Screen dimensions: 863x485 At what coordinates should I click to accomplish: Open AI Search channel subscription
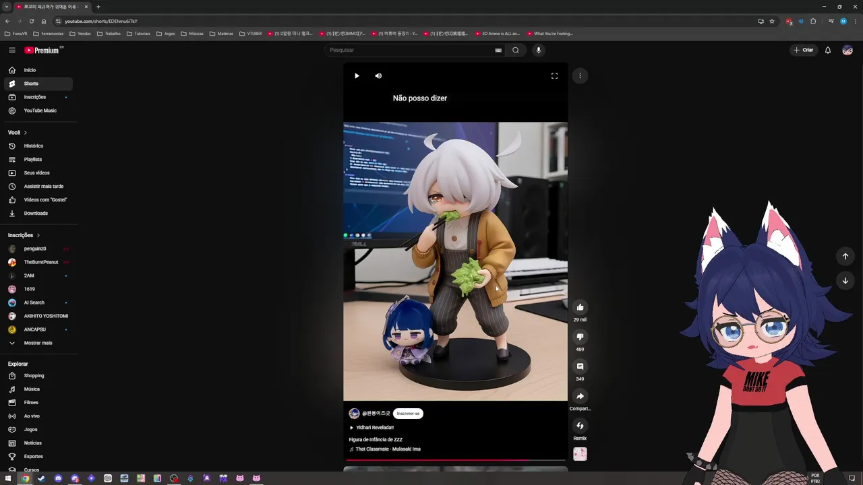[38, 302]
